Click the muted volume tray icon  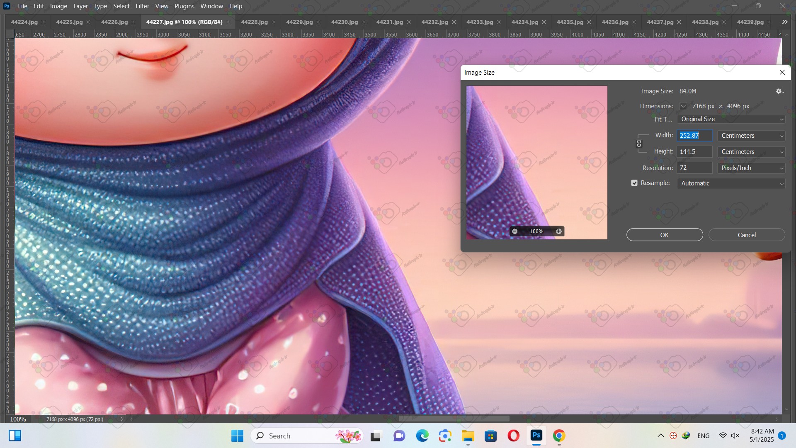pyautogui.click(x=735, y=436)
